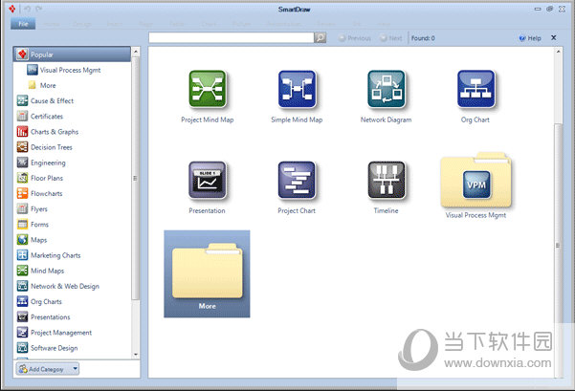Viewport: 575px width, 391px height.
Task: Click the category list scroll-down arrow
Action: (x=136, y=355)
